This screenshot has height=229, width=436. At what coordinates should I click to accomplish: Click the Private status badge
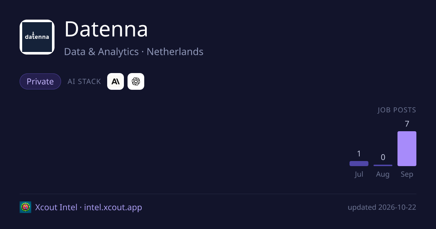40,81
